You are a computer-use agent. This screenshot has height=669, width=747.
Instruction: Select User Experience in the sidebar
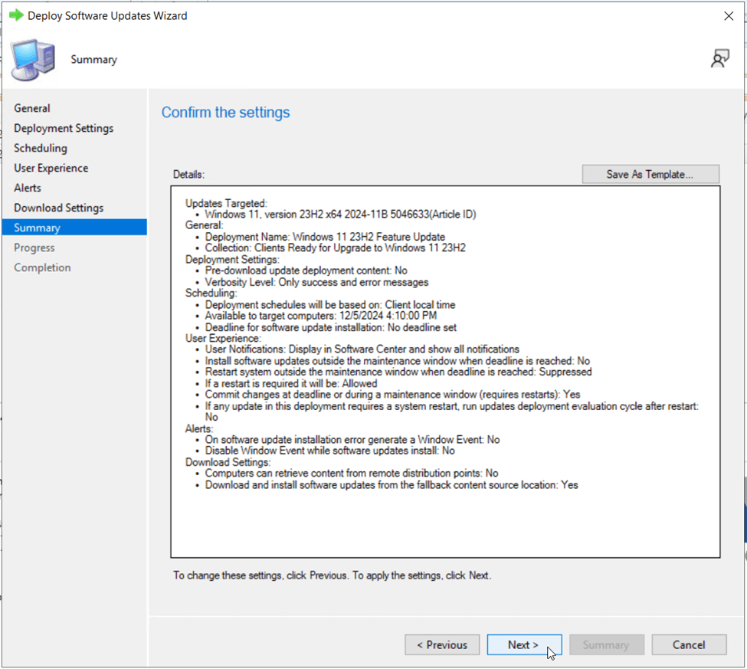[51, 168]
